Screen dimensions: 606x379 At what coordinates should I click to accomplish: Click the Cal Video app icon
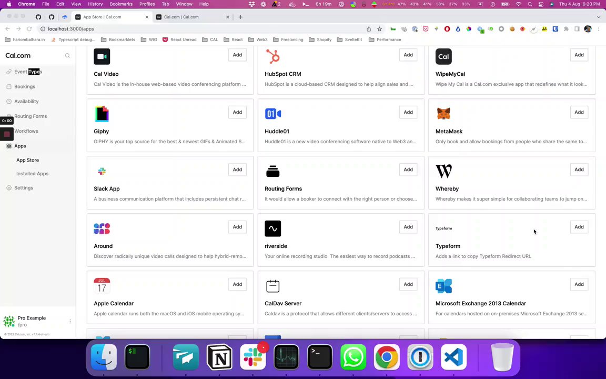pyautogui.click(x=102, y=56)
